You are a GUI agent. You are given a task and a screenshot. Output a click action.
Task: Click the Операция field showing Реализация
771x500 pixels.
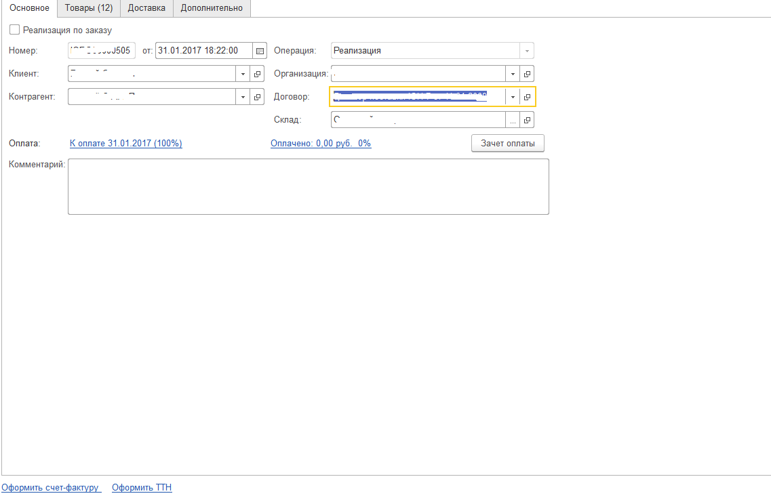[425, 51]
